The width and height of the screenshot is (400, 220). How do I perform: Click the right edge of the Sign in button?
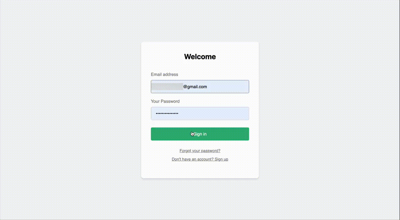[x=247, y=134]
